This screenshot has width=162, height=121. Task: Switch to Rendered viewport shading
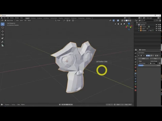130,21
